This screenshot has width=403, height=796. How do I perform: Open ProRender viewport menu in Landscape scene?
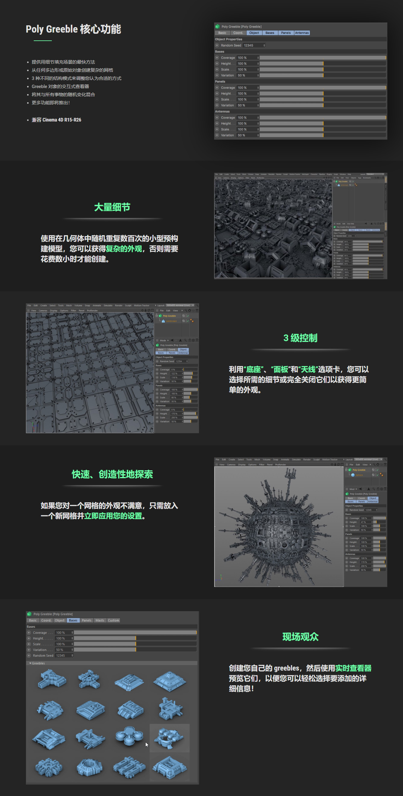pos(92,311)
